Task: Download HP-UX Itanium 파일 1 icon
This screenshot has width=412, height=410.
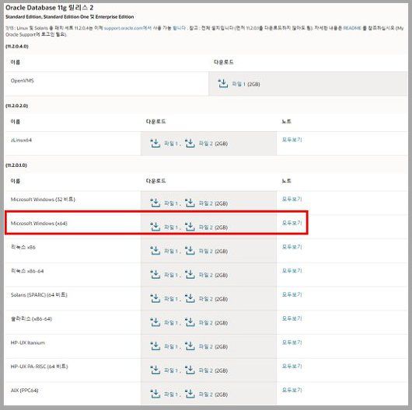Action: tap(155, 346)
